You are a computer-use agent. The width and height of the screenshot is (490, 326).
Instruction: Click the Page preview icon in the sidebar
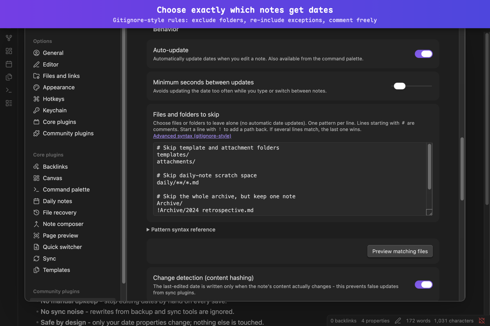coord(36,236)
